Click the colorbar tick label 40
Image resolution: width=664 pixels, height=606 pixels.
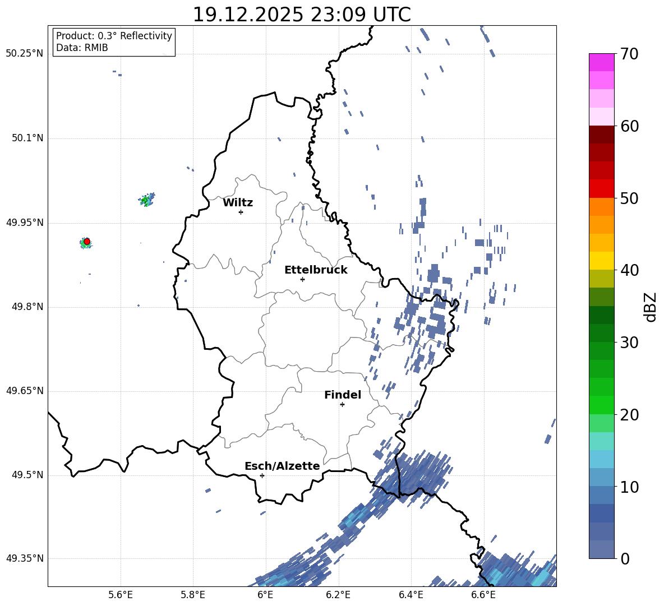[629, 270]
